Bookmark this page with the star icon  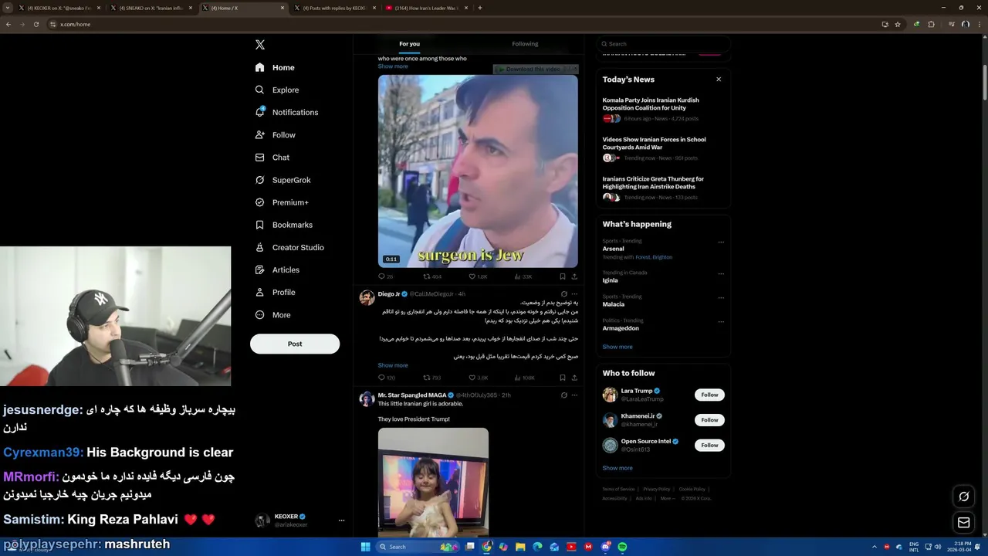(898, 24)
